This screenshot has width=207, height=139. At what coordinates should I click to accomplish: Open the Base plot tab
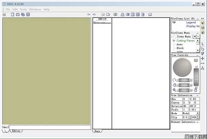coord(97,131)
